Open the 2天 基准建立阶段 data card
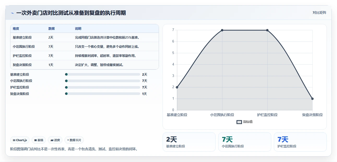This screenshot has height=162, width=337. [x=189, y=142]
